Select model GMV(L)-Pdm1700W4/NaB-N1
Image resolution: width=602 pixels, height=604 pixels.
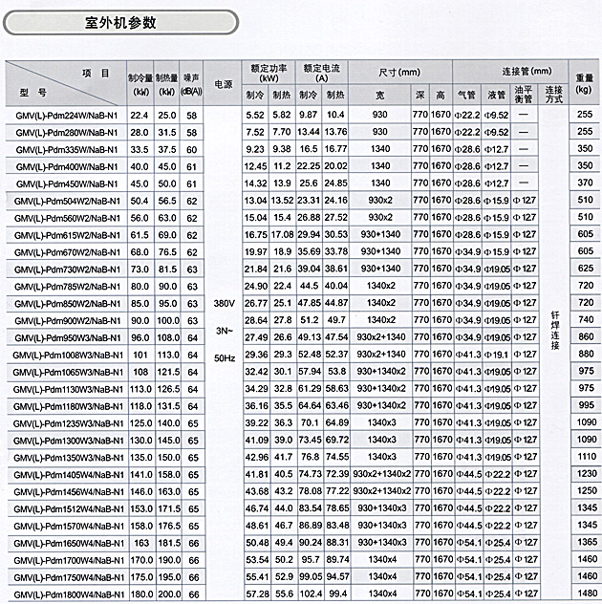pyautogui.click(x=68, y=560)
